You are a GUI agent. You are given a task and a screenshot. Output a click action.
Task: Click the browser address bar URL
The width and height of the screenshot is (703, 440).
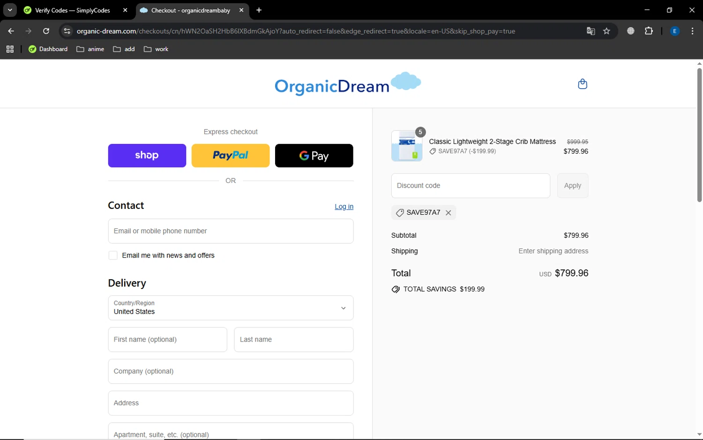click(x=296, y=31)
